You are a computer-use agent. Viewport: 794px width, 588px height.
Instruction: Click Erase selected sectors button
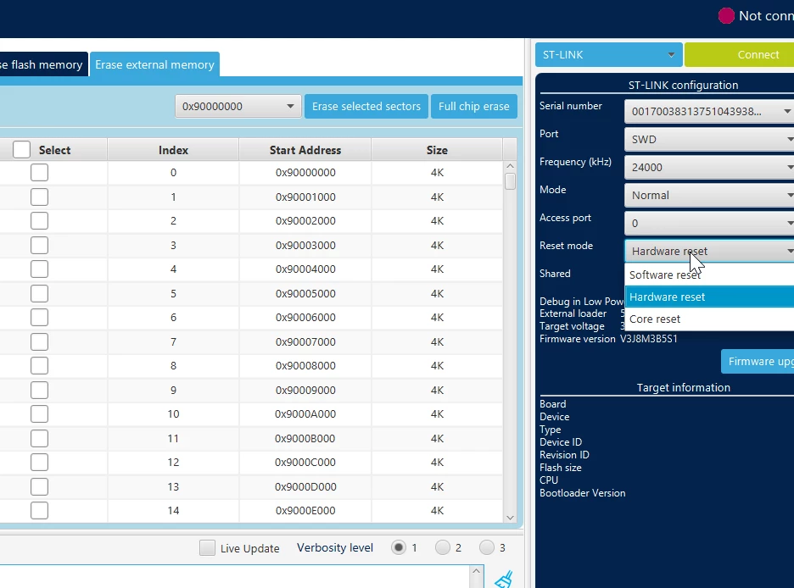[x=366, y=106]
